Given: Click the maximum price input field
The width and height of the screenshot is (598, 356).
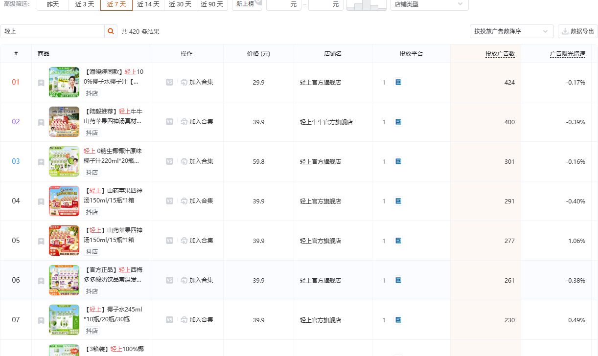Looking at the screenshot, I should 326,4.
